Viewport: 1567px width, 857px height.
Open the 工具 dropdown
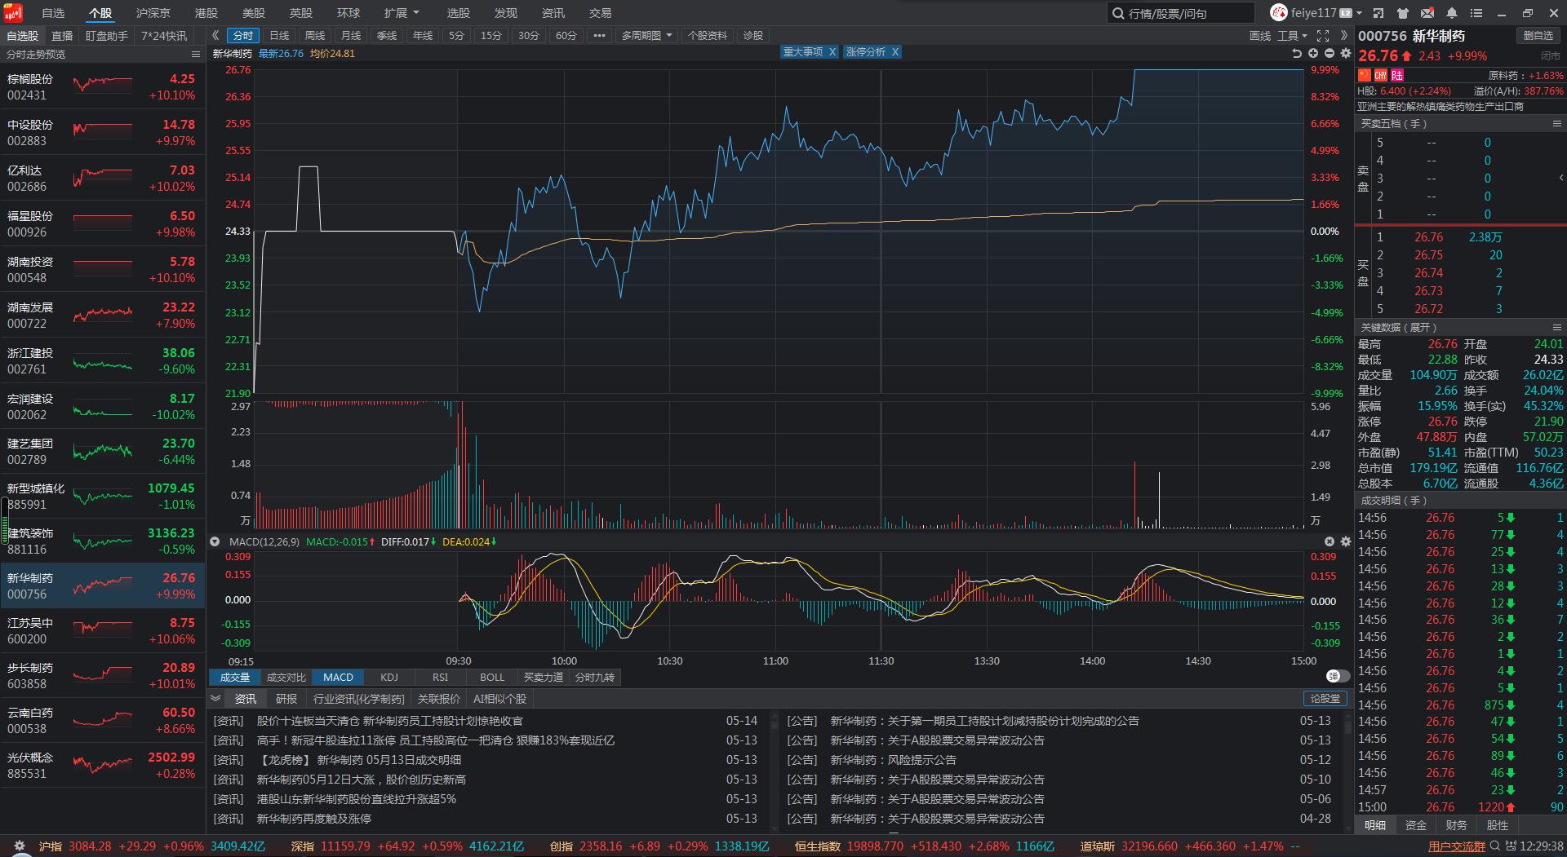click(1293, 35)
